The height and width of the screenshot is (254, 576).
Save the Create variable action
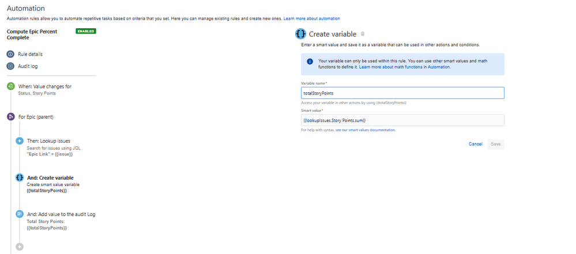(496, 144)
